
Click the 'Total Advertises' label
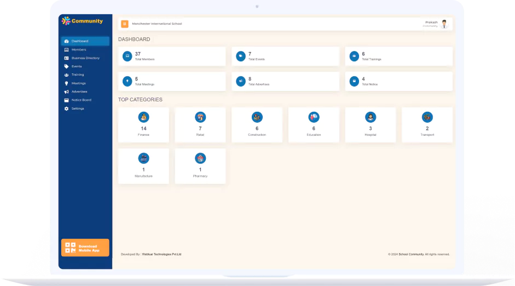259,84
